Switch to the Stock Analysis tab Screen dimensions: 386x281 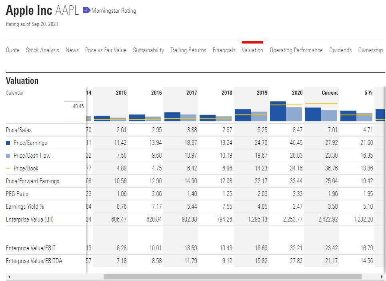tap(42, 50)
